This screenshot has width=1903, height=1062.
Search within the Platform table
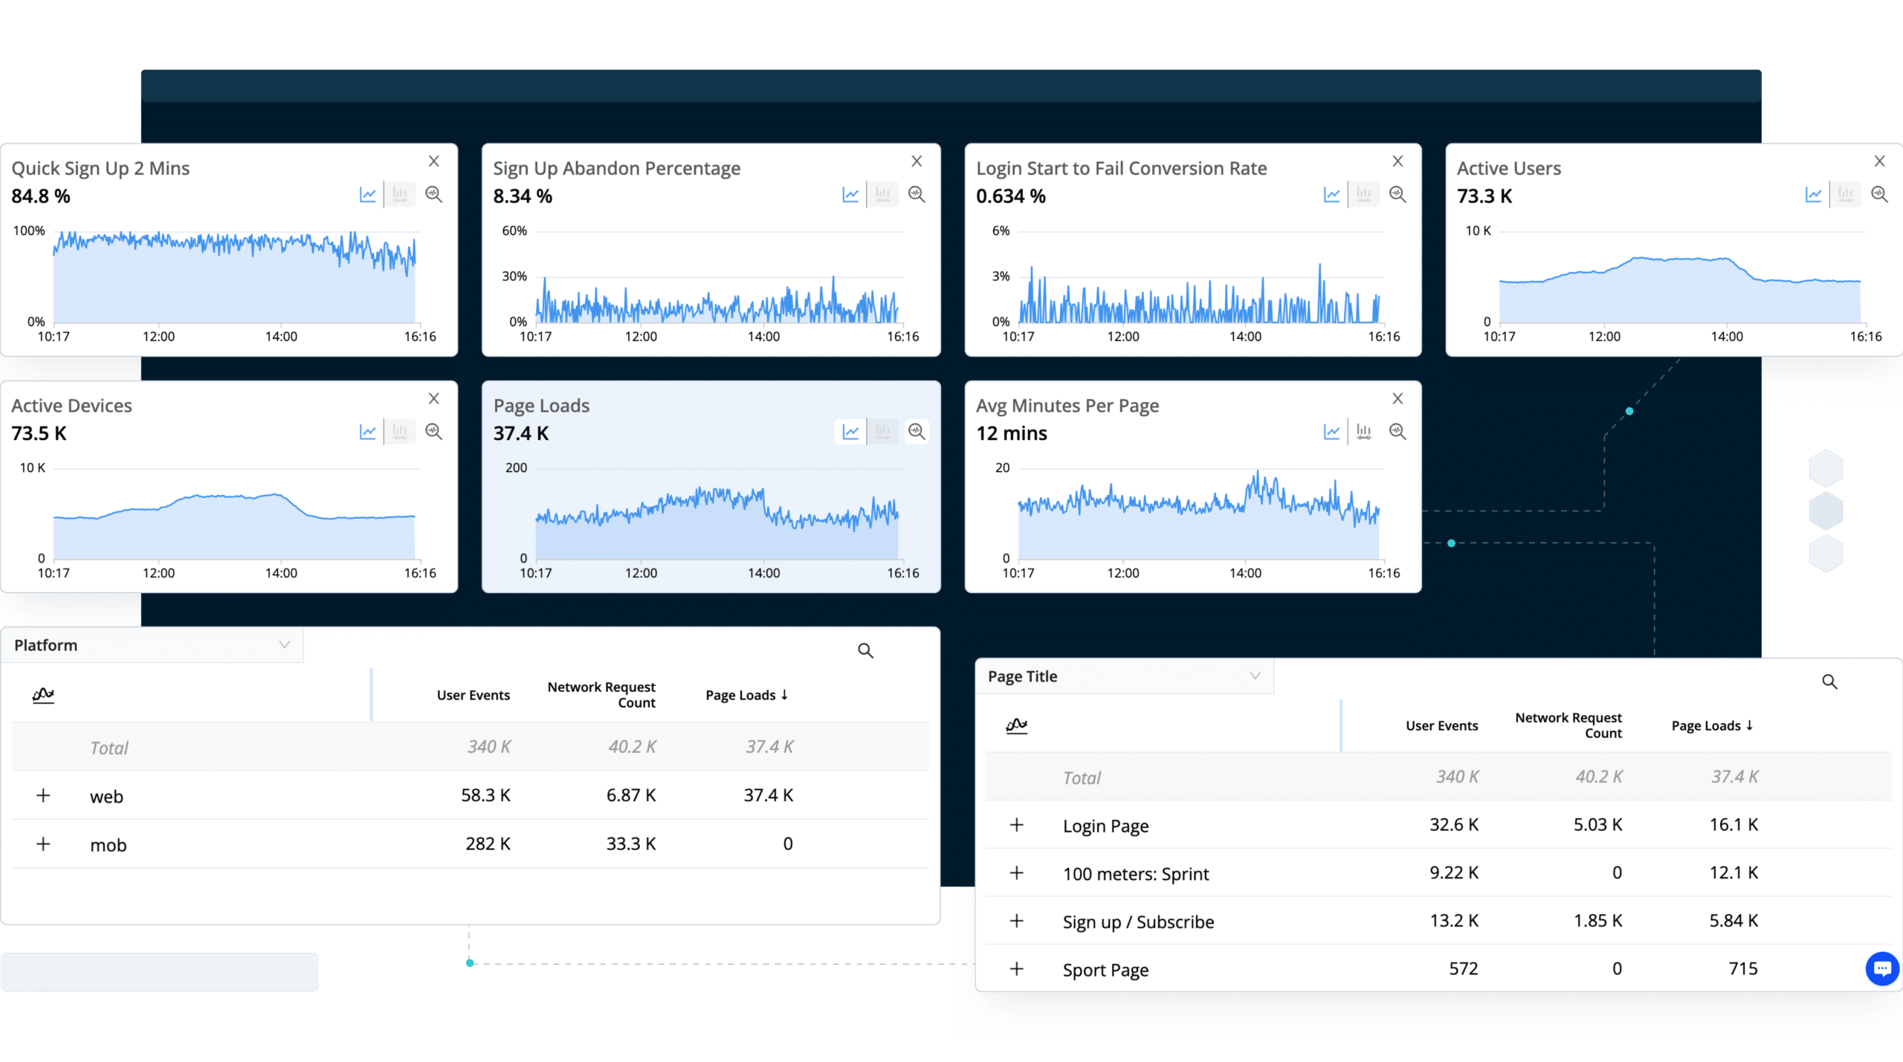pyautogui.click(x=865, y=651)
